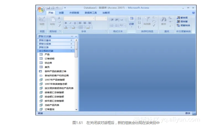
Task: Open the text direction dropdown
Action: [122, 20]
